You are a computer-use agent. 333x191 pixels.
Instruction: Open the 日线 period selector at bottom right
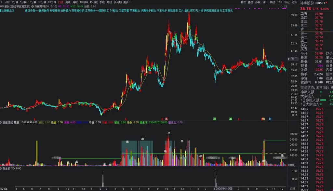(293, 189)
